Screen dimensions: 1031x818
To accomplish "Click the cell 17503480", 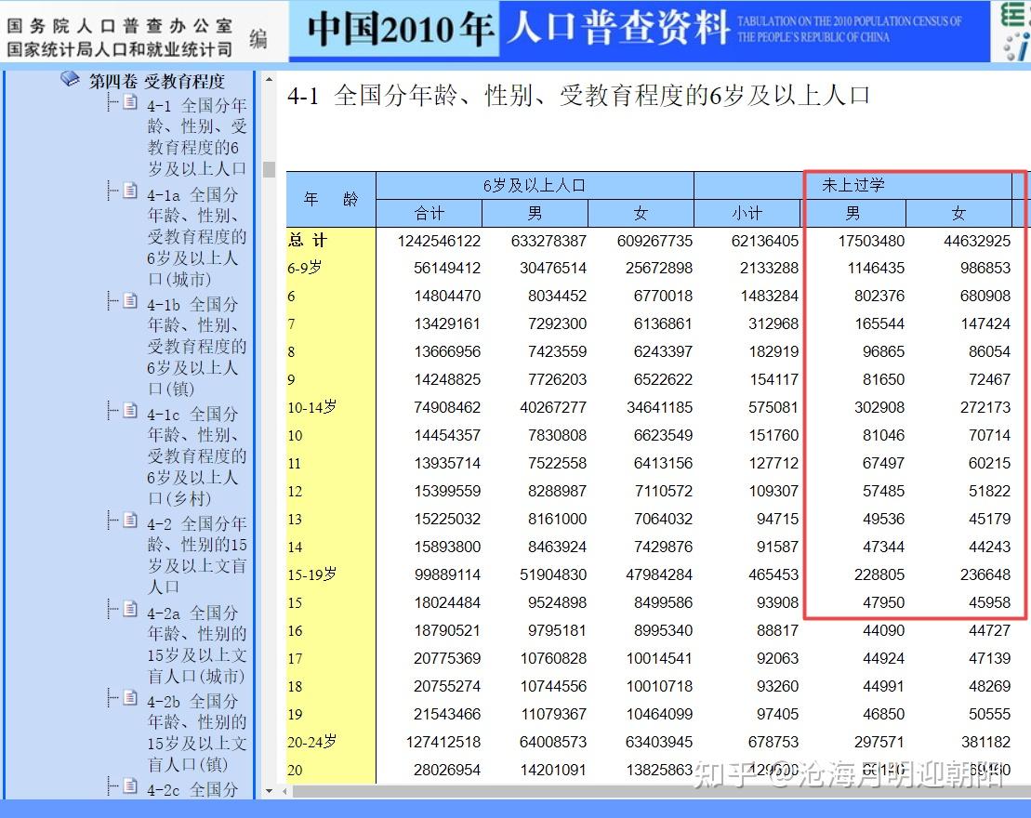I will click(x=871, y=241).
